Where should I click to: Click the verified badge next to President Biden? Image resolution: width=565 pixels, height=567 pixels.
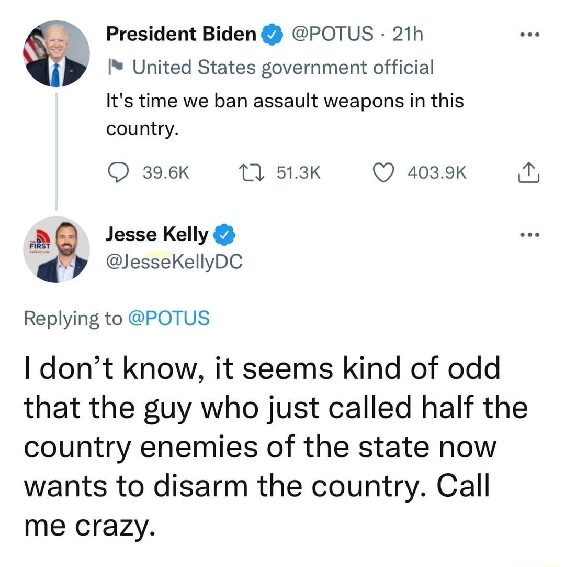pyautogui.click(x=271, y=34)
